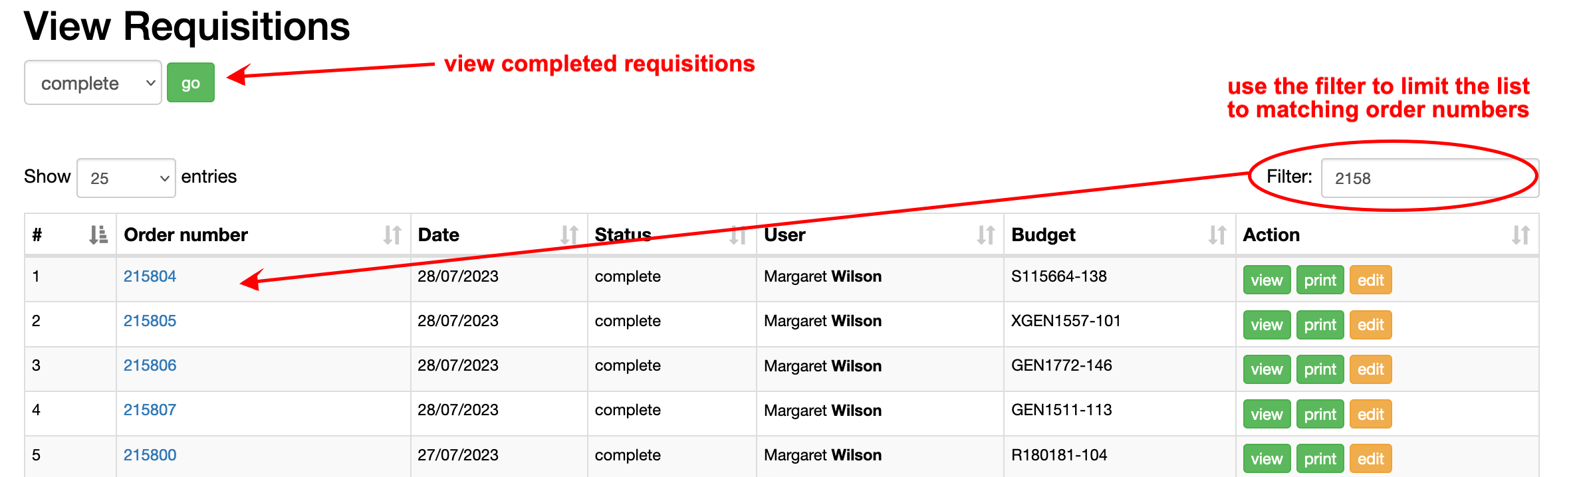View requisition 215807

click(1267, 414)
